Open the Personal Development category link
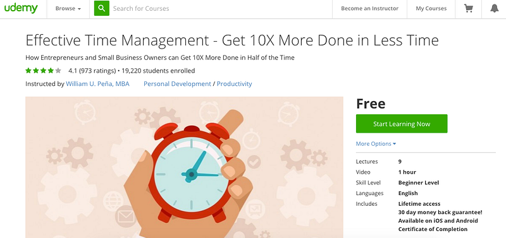This screenshot has width=506, height=238. click(177, 84)
